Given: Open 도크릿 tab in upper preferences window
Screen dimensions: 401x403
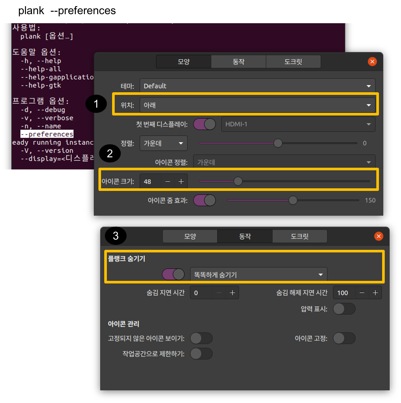Looking at the screenshot, I should (293, 62).
